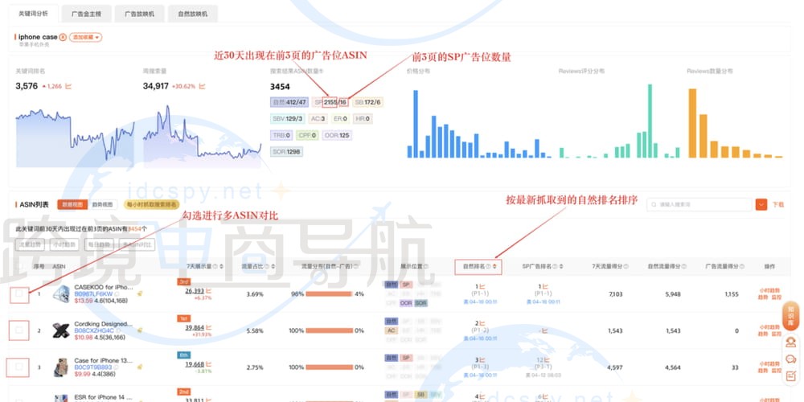Sort by 7天展示量 column
804x402 pixels.
[222, 267]
